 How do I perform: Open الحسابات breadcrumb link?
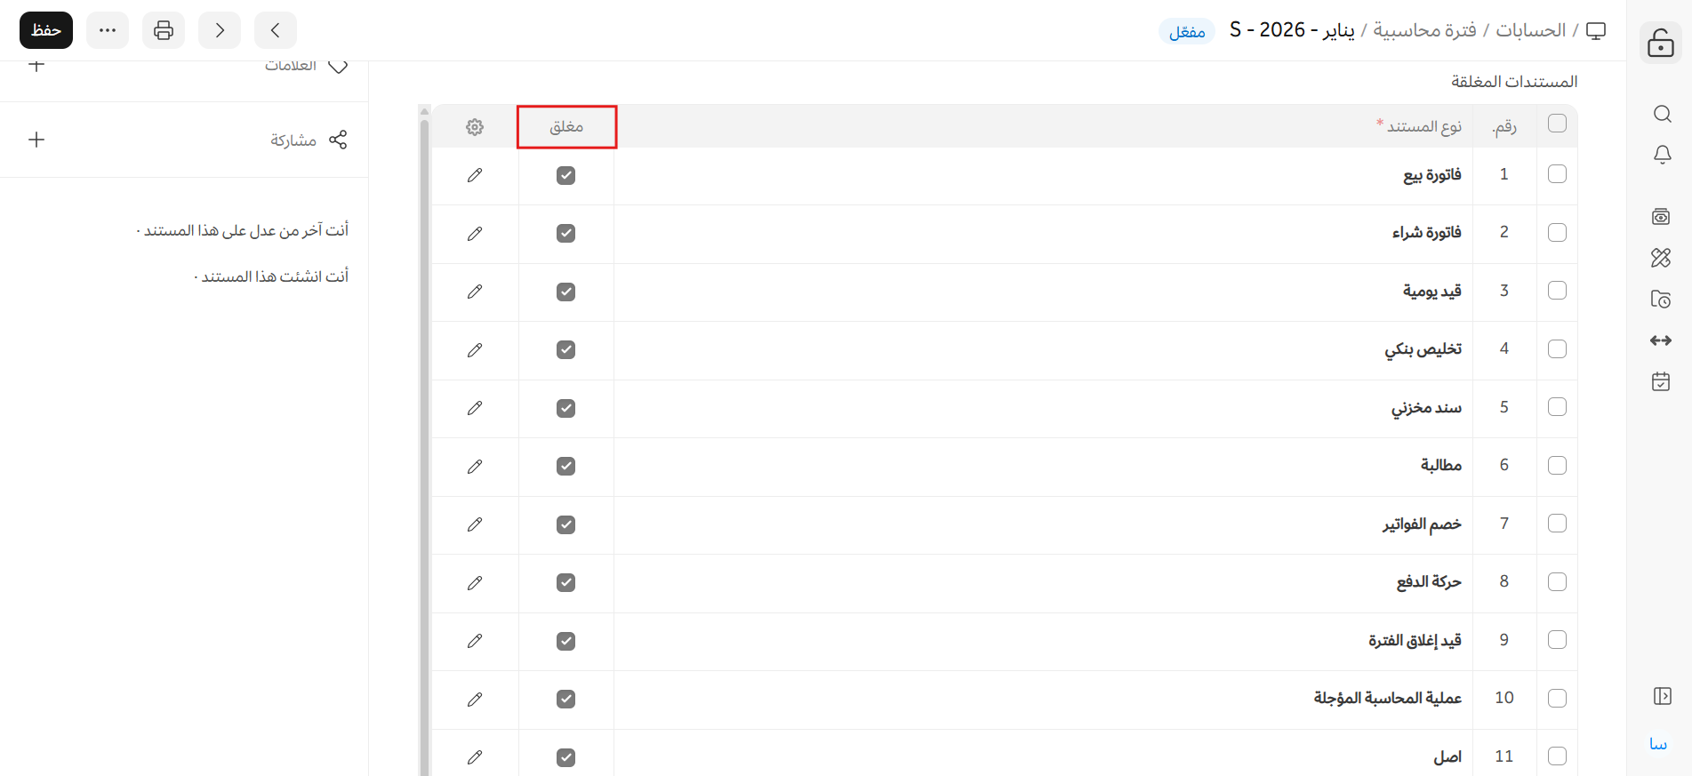1530,30
